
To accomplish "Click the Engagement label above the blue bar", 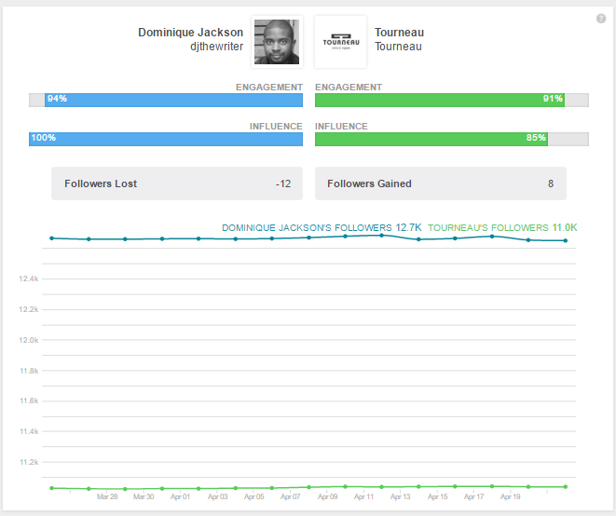I will 269,88.
